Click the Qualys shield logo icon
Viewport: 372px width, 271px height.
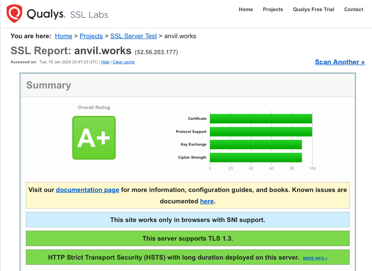(14, 13)
